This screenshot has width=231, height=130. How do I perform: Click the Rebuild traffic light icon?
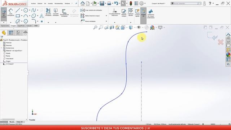[x=131, y=3]
